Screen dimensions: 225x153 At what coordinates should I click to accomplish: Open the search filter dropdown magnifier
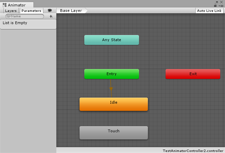click(x=9, y=16)
